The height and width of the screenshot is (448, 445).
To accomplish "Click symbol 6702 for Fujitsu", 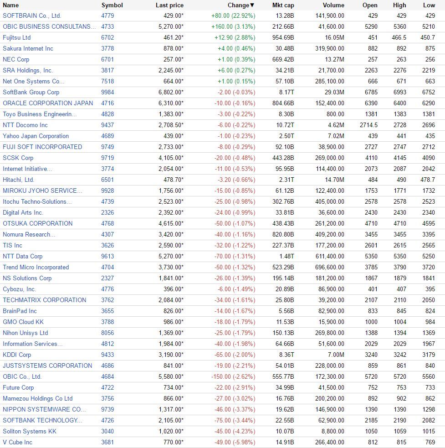I will 107,37.
